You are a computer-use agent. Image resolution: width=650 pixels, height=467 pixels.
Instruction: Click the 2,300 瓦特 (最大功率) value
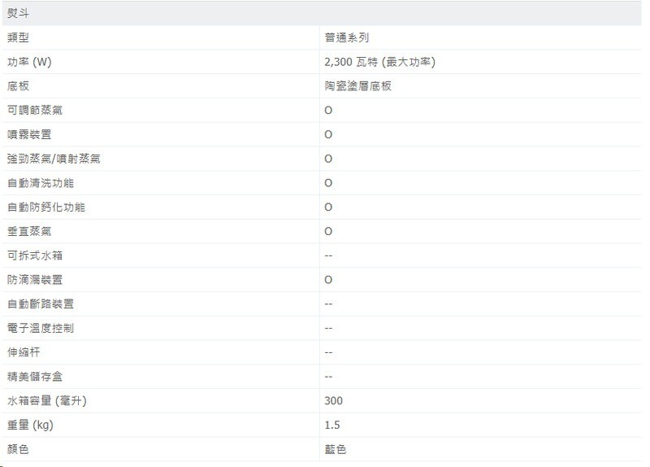tap(379, 62)
